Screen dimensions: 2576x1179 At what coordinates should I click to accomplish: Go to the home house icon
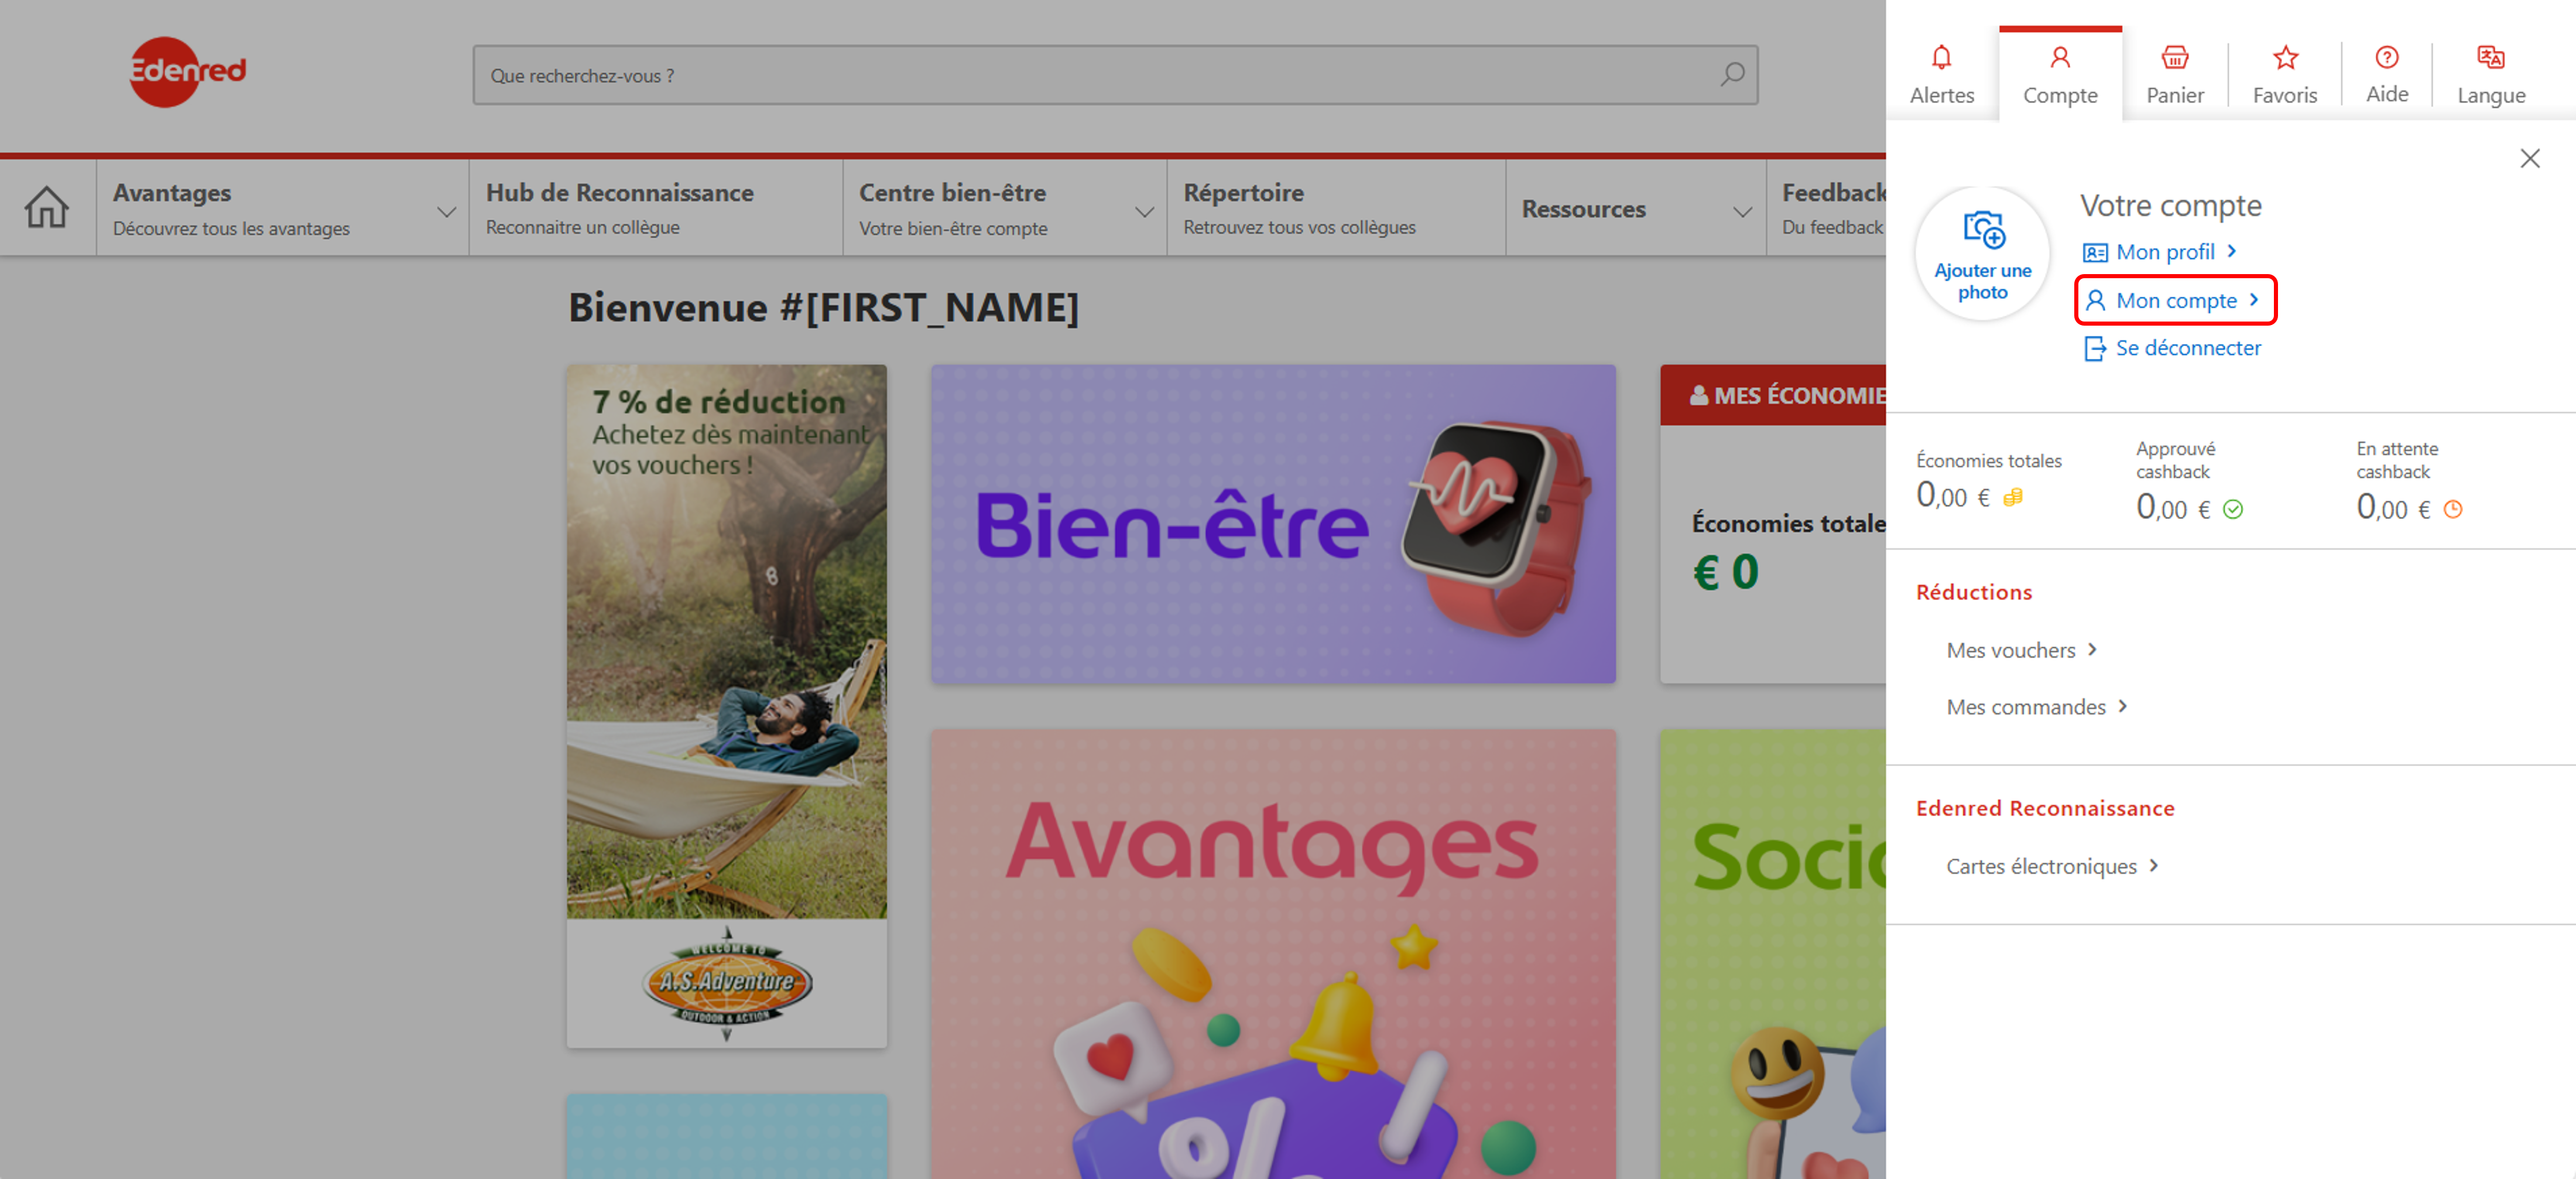pyautogui.click(x=47, y=208)
